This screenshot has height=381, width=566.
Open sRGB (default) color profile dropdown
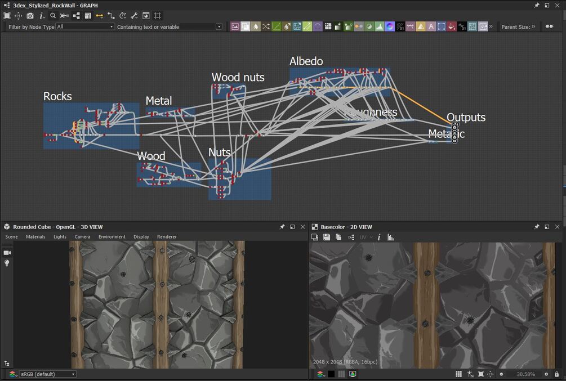tap(47, 374)
